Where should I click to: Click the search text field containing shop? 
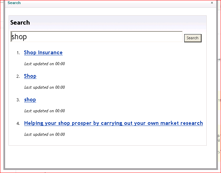[x=97, y=37]
